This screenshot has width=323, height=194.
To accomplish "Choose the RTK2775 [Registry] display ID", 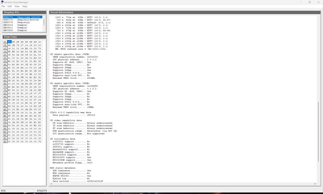I will click(x=16, y=22).
